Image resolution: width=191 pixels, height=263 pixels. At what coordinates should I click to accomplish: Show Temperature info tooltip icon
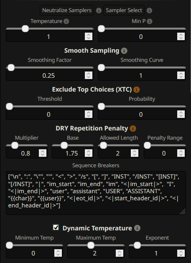point(66,21)
